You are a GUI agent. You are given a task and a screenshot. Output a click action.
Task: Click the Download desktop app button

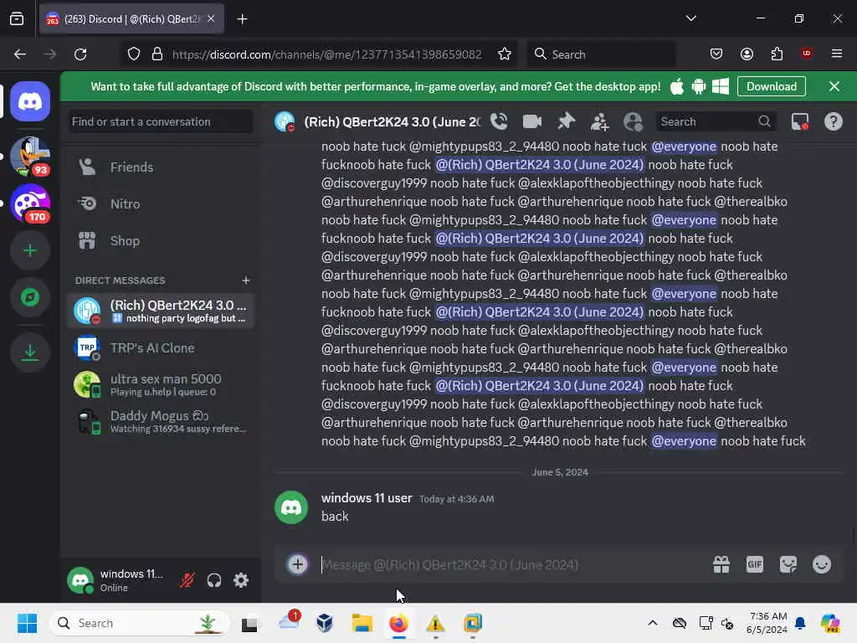click(771, 86)
